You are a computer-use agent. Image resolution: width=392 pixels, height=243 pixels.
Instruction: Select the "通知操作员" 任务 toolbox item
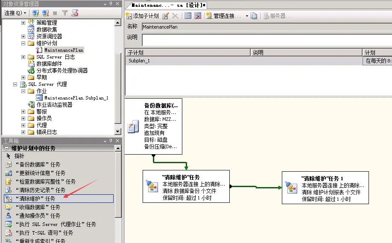click(59, 216)
